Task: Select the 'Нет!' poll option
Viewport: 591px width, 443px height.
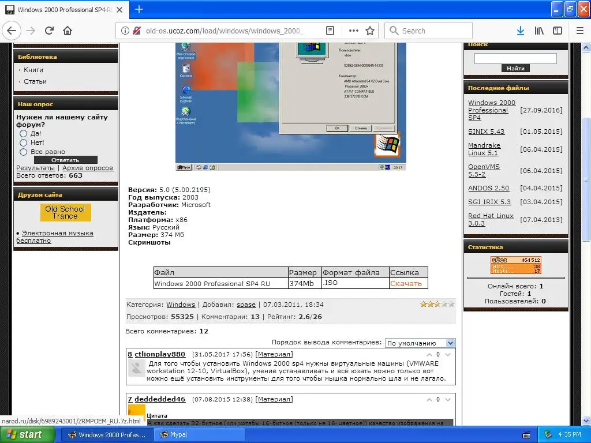Action: (x=23, y=142)
